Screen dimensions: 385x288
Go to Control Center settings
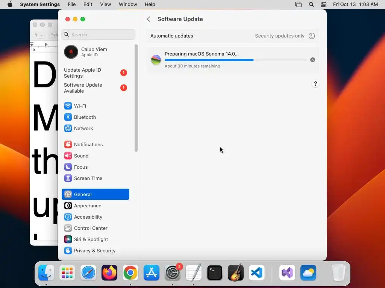coord(95,228)
